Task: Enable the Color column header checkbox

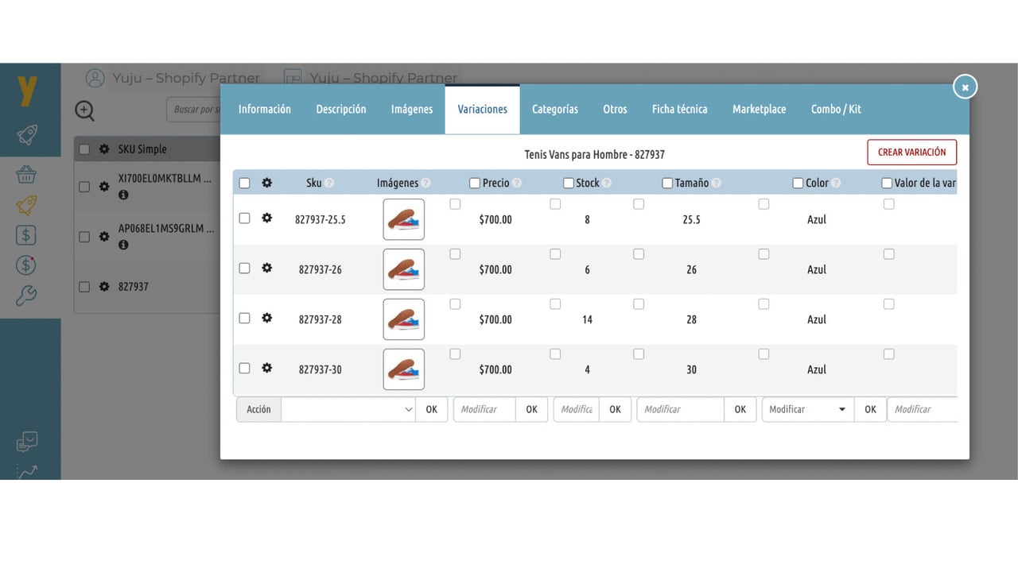Action: point(798,183)
